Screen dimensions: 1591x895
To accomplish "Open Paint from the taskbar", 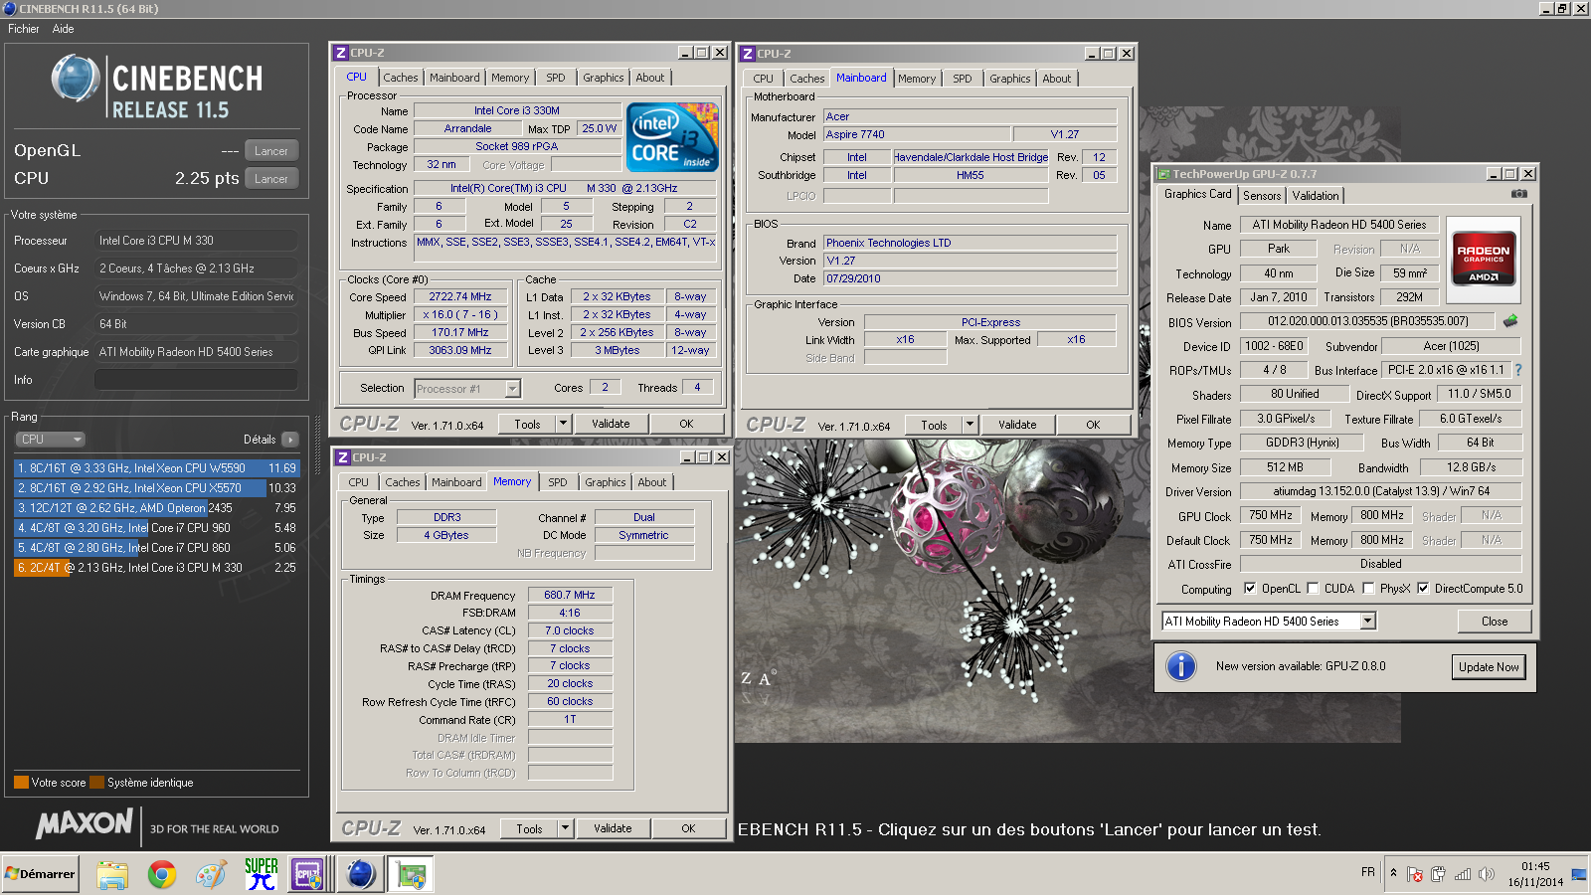I will (x=211, y=874).
